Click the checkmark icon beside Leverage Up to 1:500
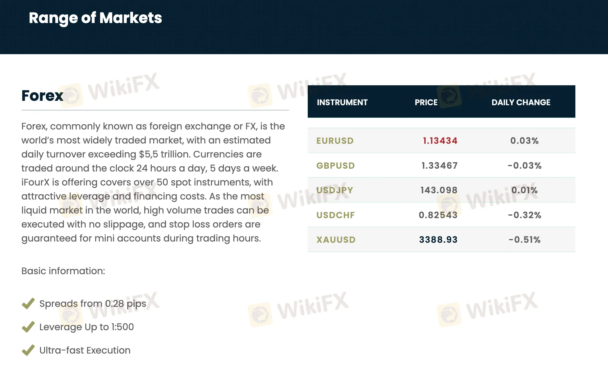 [28, 327]
